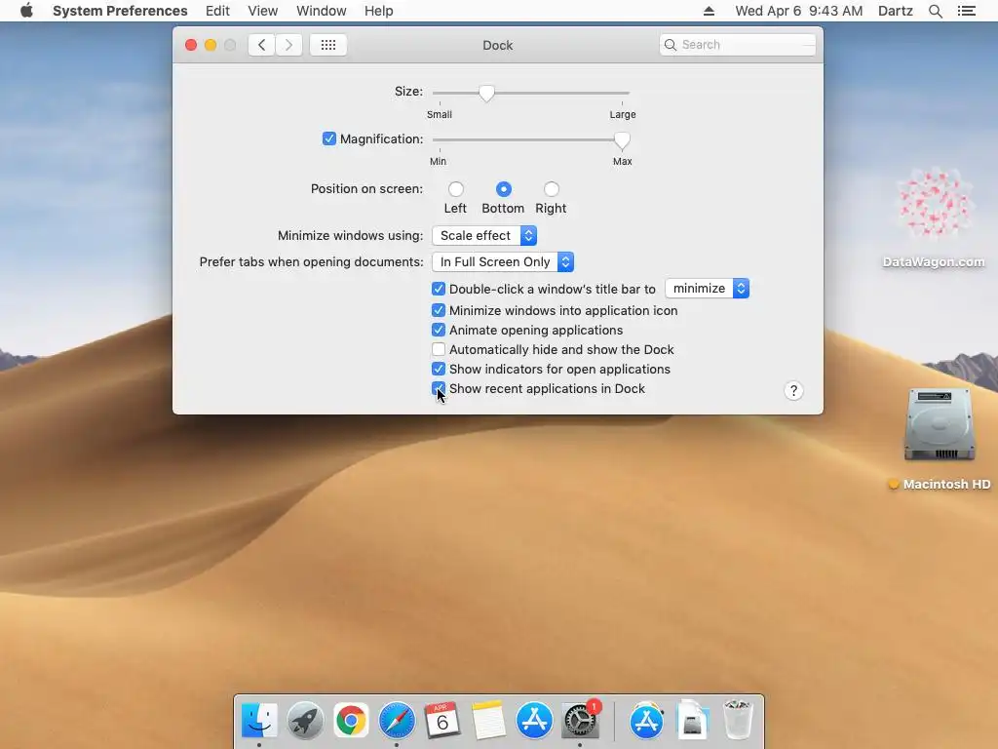Screen dimensions: 998x749
Task: Open the Notification Center list icon
Action: tap(966, 11)
